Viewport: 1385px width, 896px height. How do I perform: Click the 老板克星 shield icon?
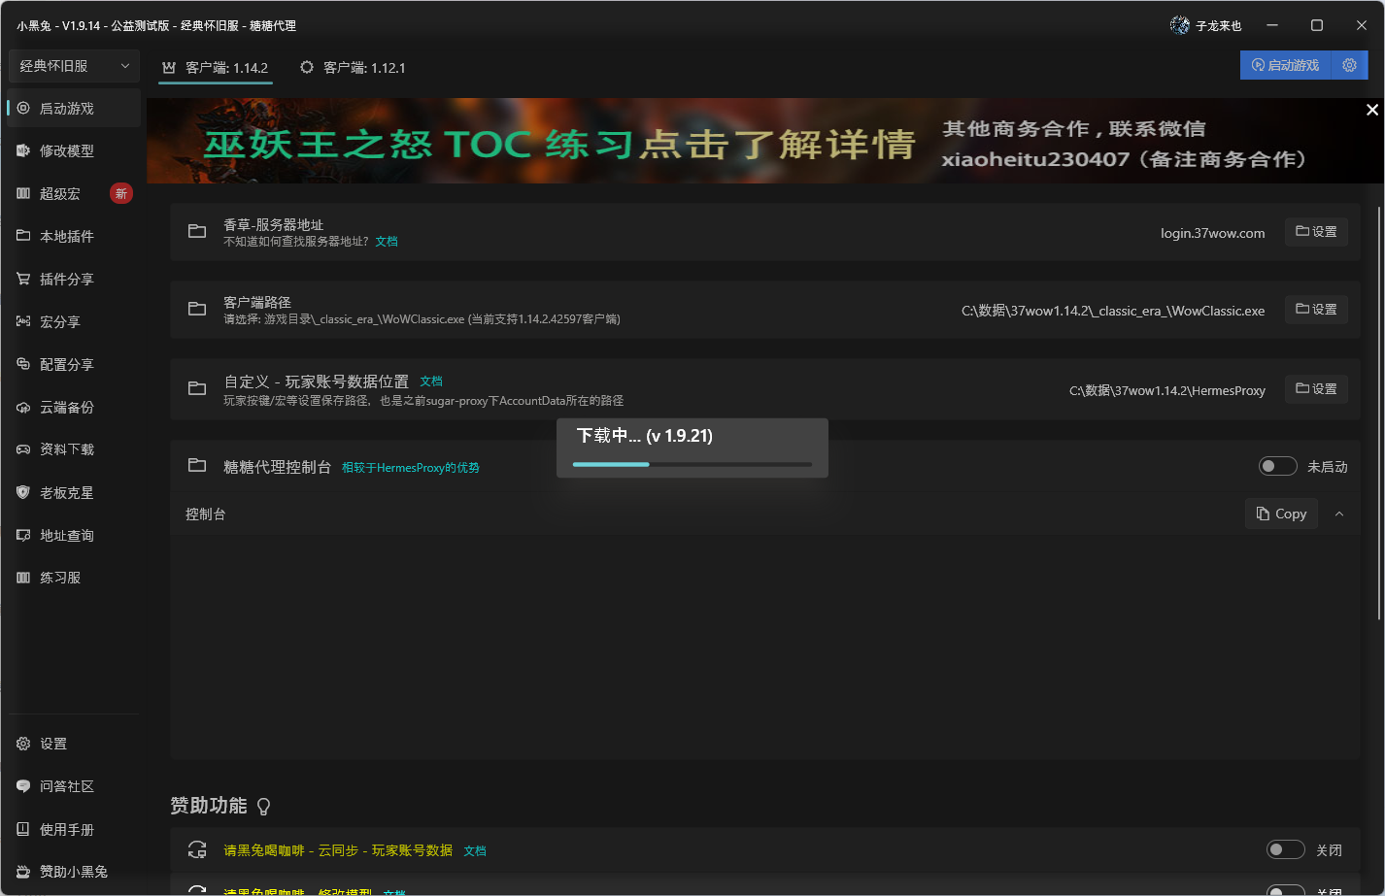(x=23, y=492)
